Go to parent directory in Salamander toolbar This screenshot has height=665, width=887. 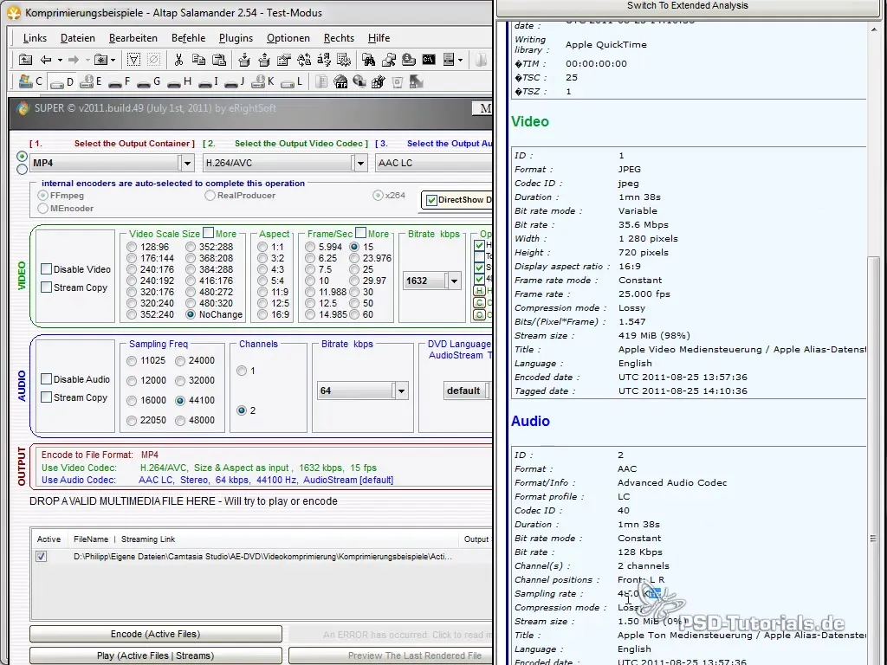pos(25,60)
